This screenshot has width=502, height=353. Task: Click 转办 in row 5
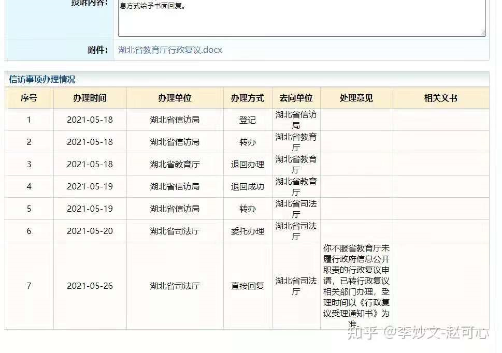[248, 209]
